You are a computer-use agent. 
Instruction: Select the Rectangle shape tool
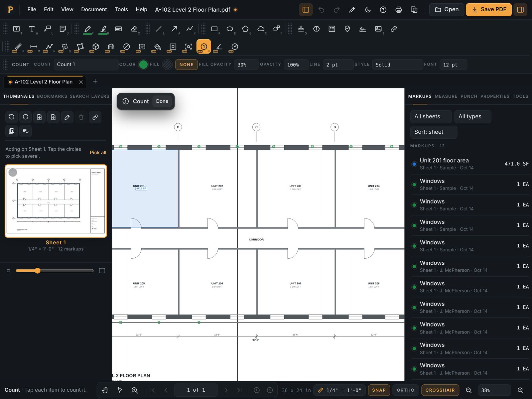214,29
